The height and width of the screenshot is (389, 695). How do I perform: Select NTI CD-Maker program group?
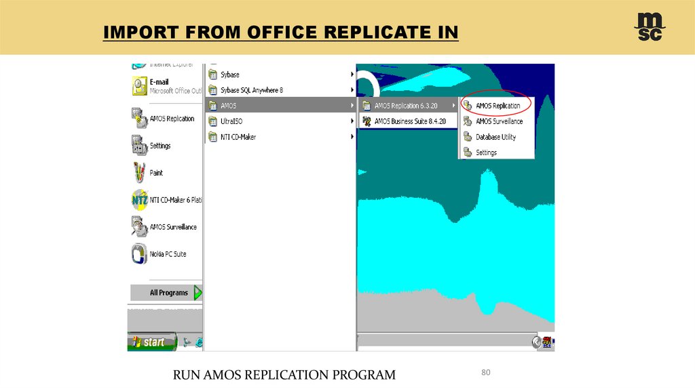click(x=281, y=137)
